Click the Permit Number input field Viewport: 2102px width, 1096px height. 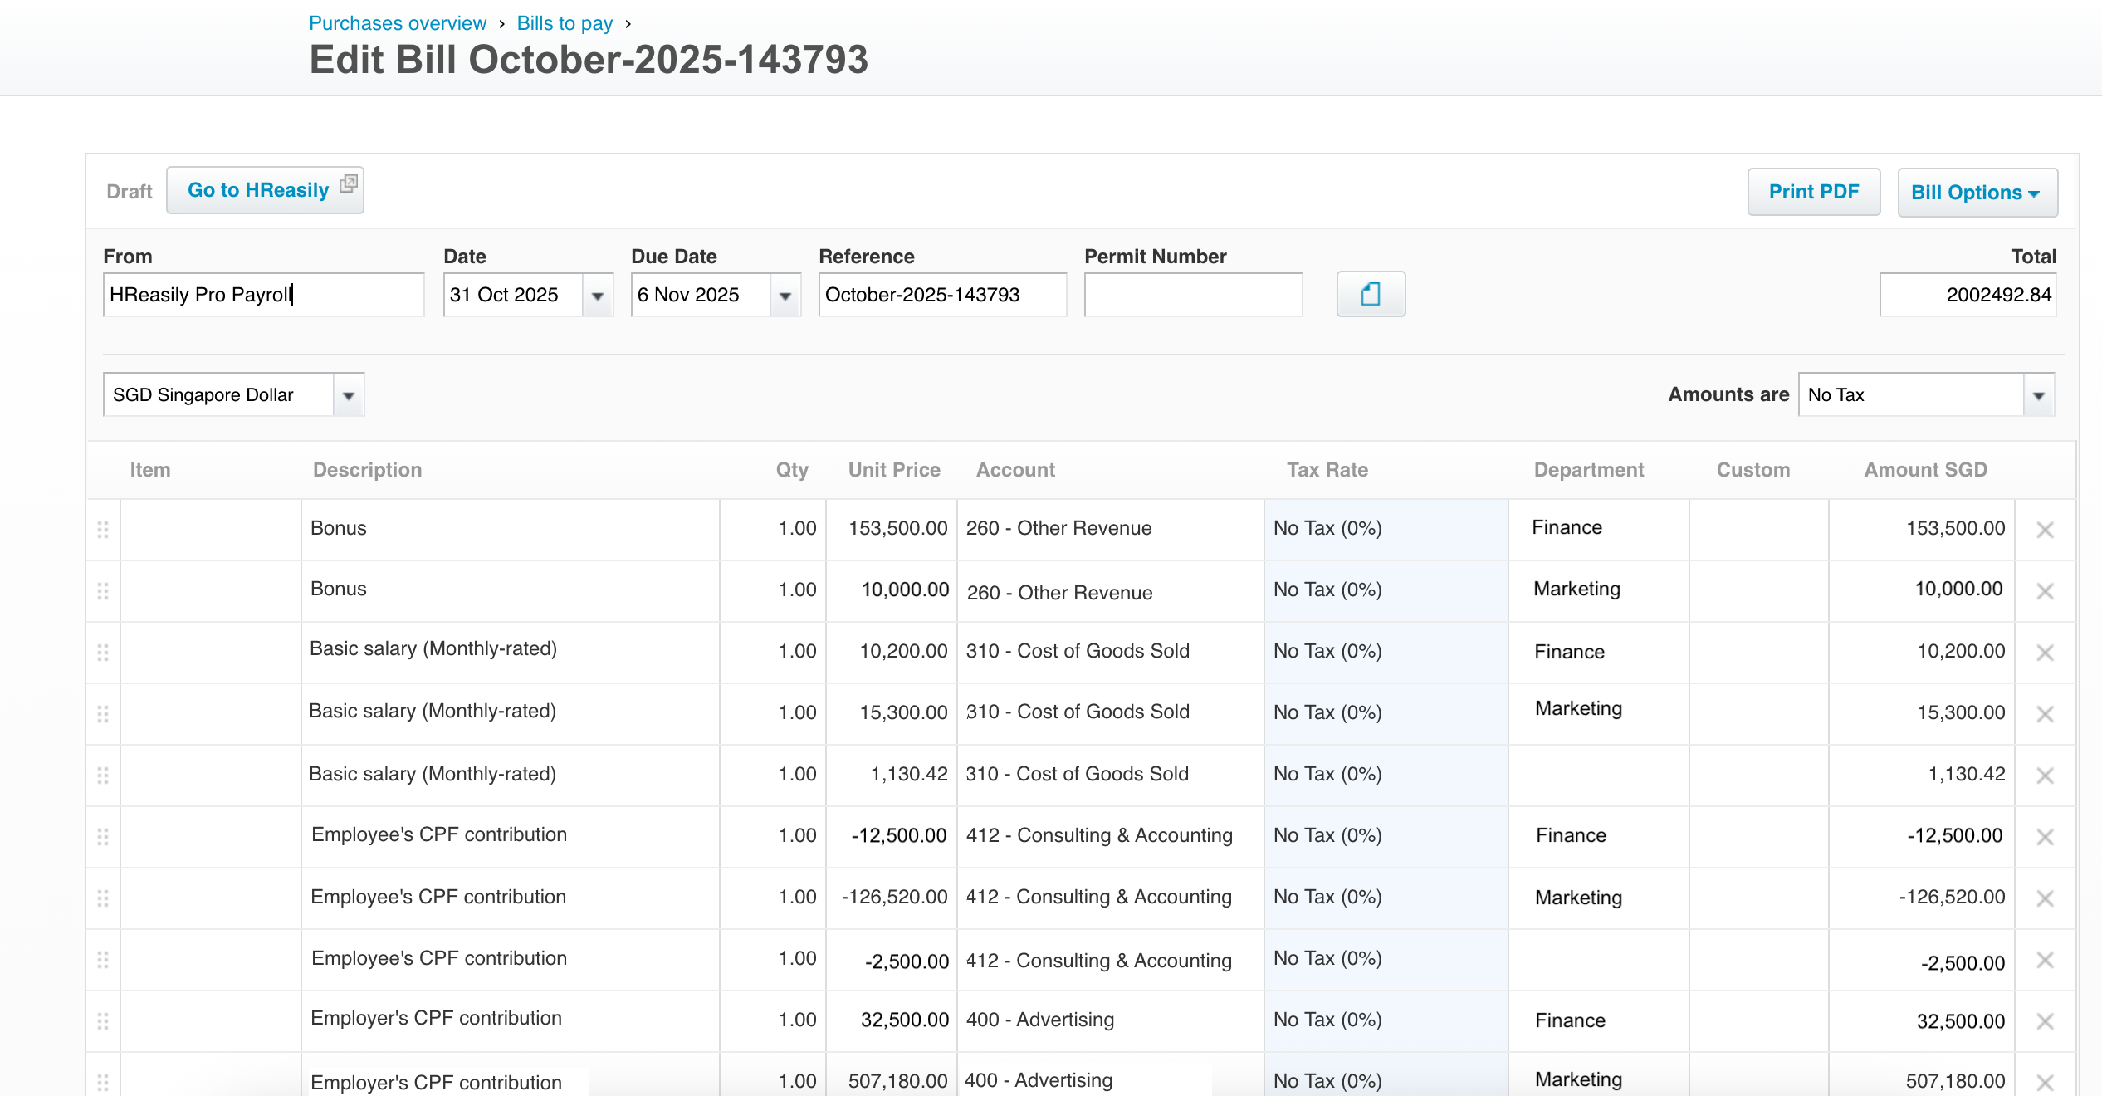pos(1192,295)
